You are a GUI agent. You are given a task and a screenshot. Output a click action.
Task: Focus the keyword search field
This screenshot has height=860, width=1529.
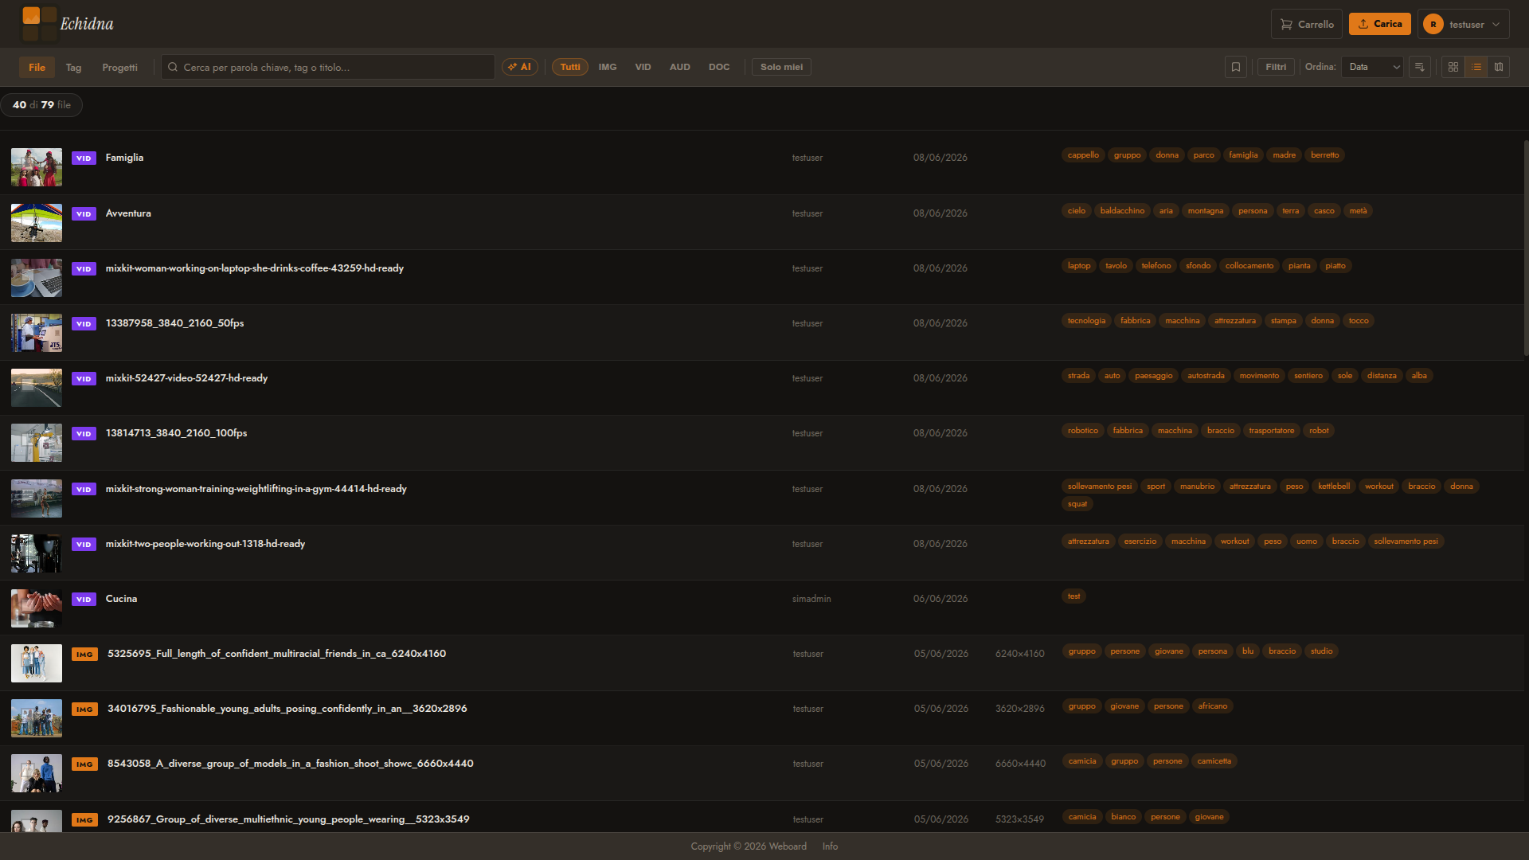328,67
